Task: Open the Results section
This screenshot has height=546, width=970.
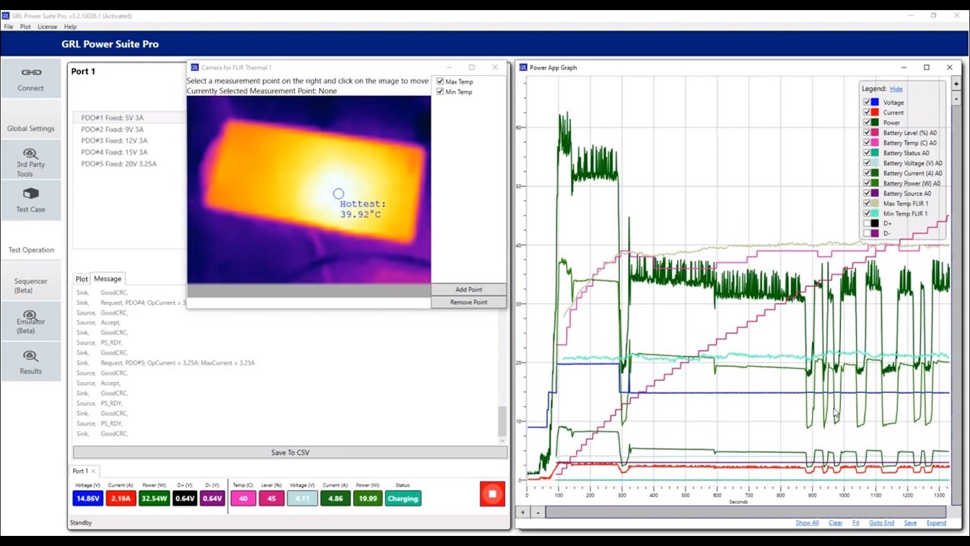Action: 30,361
